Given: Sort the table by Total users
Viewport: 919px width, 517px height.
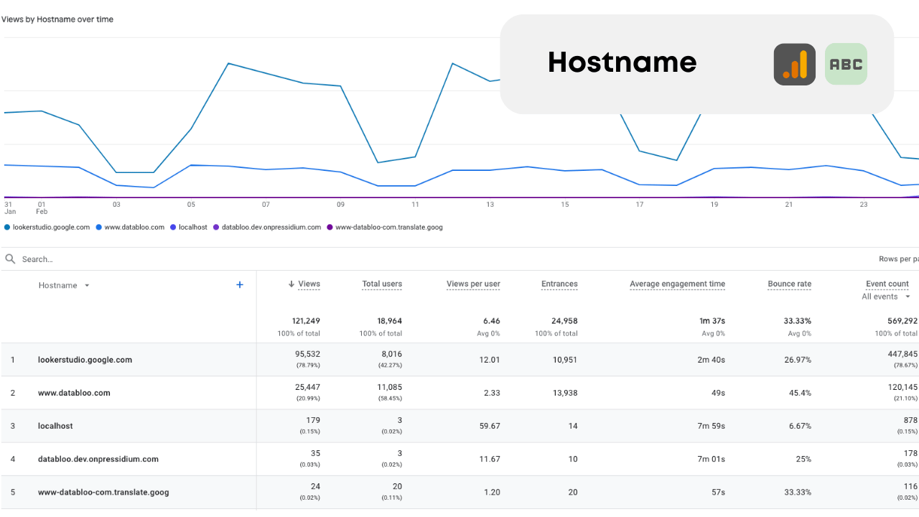Looking at the screenshot, I should click(382, 284).
